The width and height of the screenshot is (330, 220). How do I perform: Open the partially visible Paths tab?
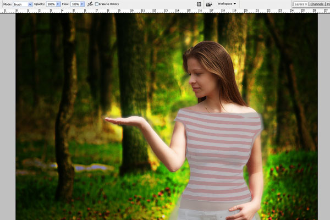pos(328,4)
